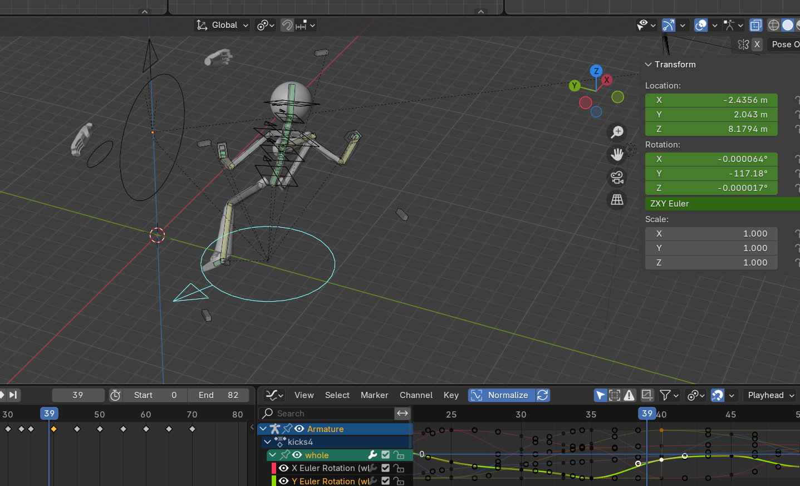This screenshot has height=486, width=800.
Task: Open the View menu in graph editor
Action: (x=304, y=395)
